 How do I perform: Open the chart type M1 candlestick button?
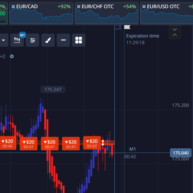17,40
